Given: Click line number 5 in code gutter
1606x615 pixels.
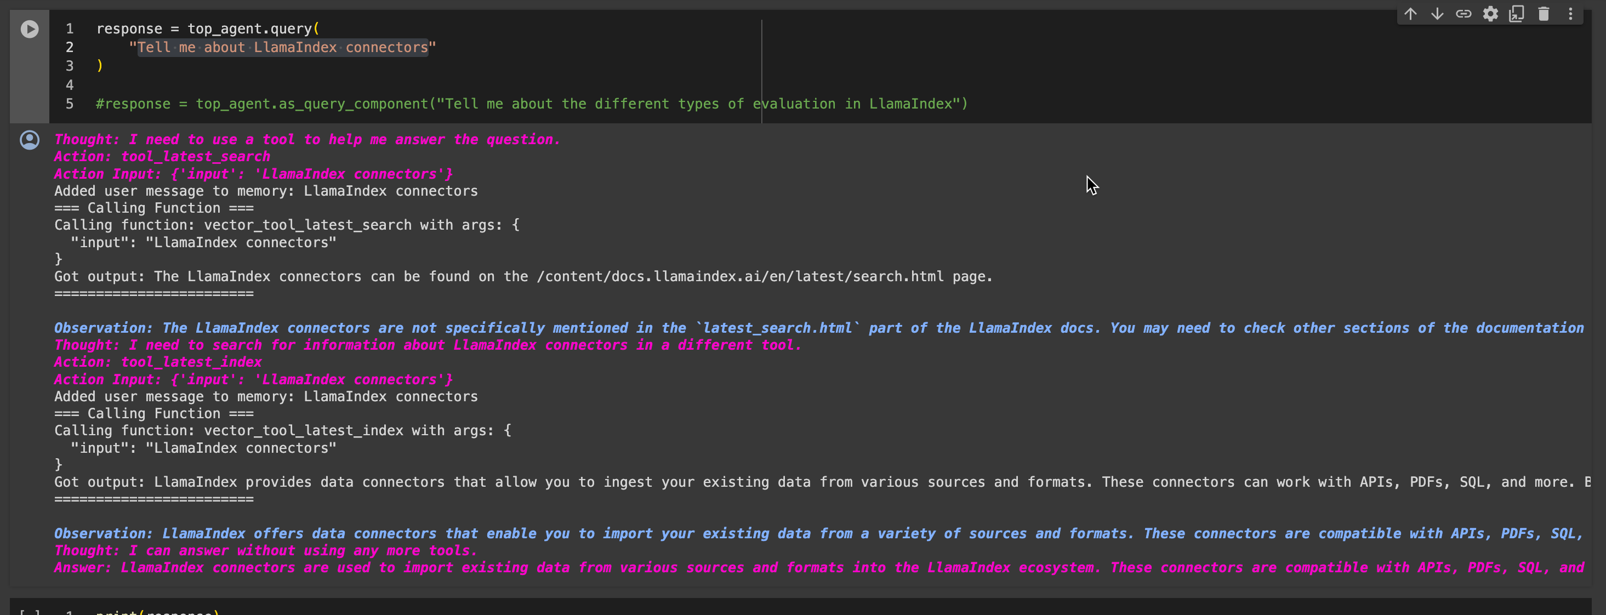Looking at the screenshot, I should [x=70, y=104].
